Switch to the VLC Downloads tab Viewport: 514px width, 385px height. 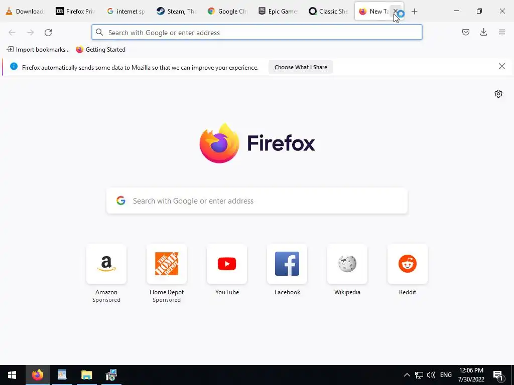(25, 12)
